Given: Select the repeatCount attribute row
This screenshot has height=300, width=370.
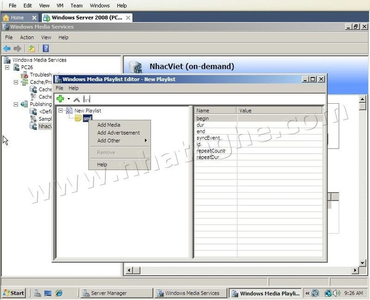Looking at the screenshot, I should pyautogui.click(x=259, y=151).
